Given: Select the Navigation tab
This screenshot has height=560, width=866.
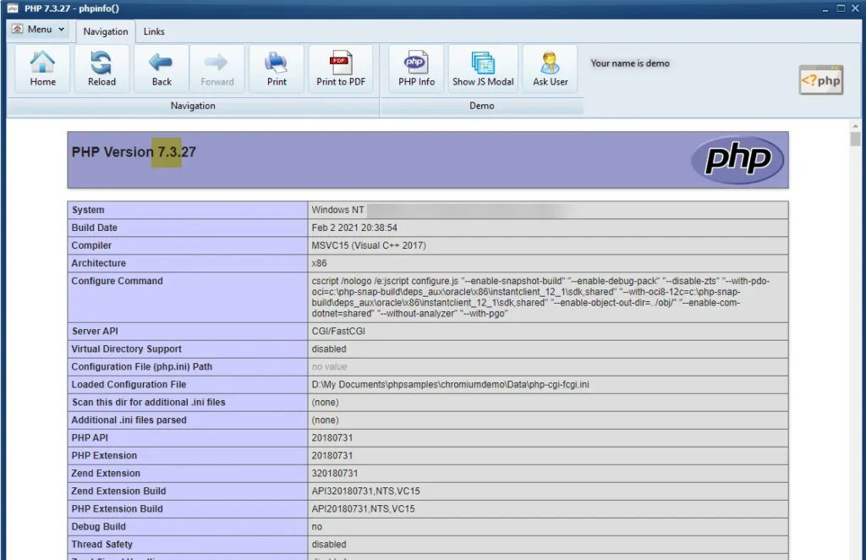Looking at the screenshot, I should tap(106, 31).
